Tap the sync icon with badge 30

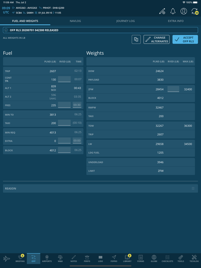coord(195,11)
